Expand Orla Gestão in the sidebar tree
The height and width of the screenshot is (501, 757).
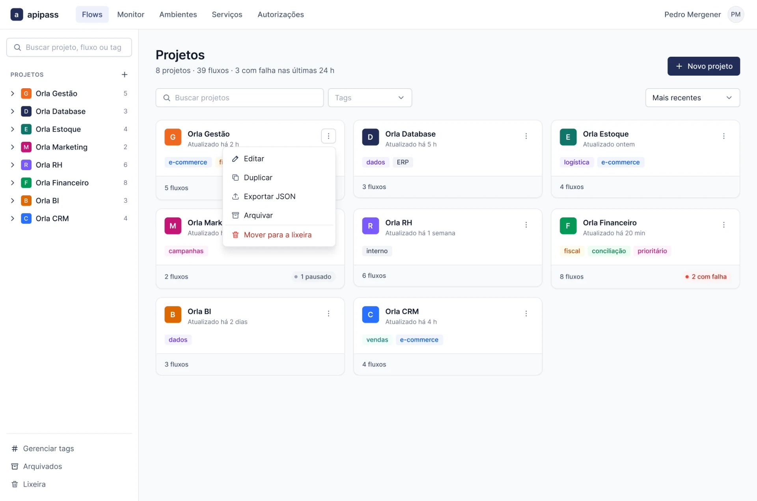tap(13, 93)
